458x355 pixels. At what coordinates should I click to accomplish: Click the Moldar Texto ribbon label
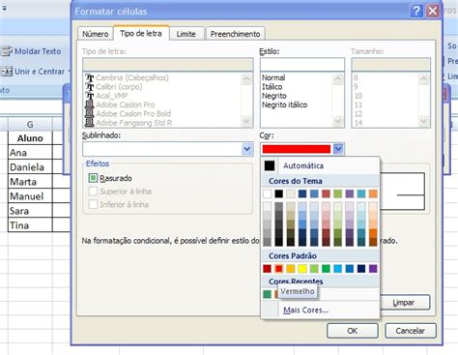click(x=38, y=51)
